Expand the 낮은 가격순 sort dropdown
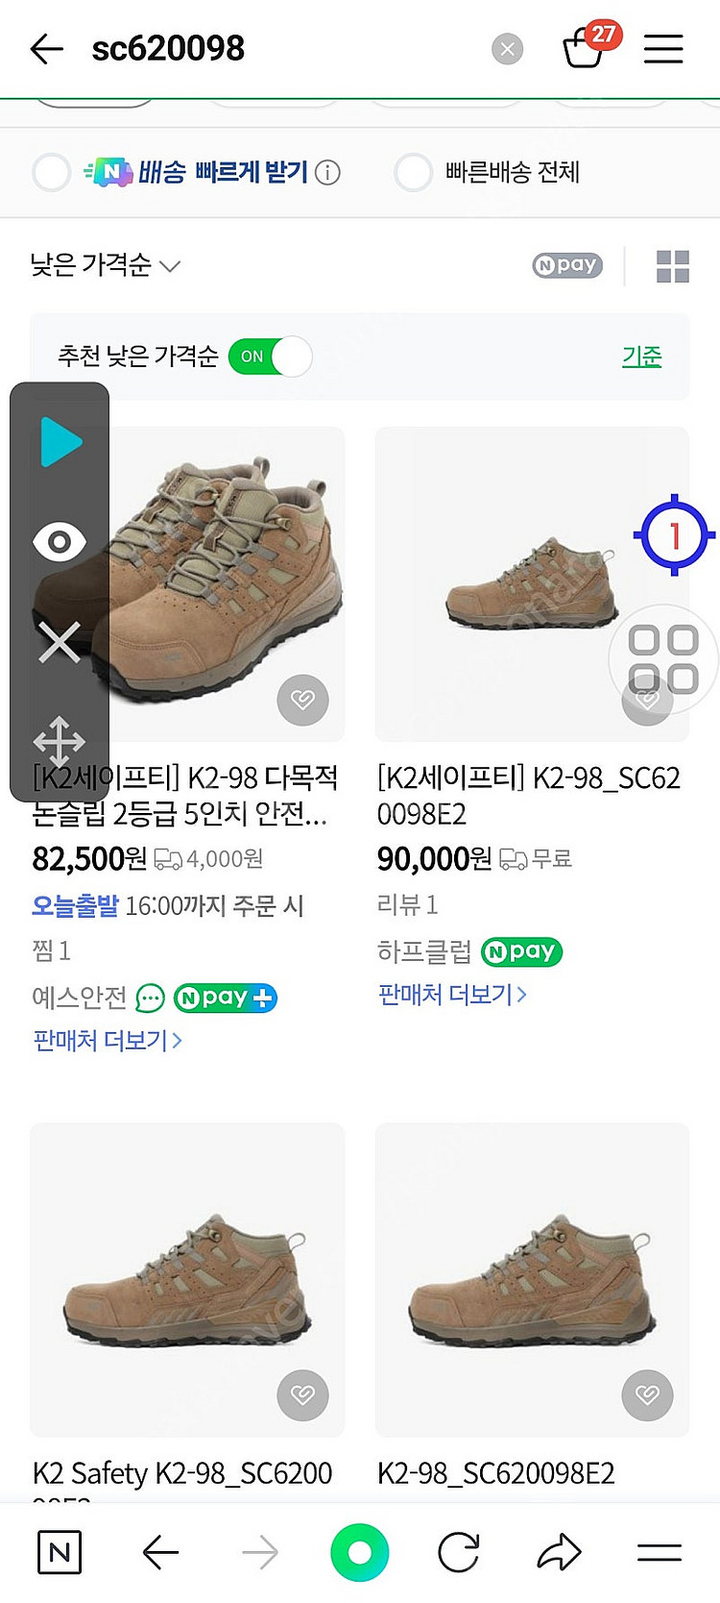The width and height of the screenshot is (720, 1603). 105,265
